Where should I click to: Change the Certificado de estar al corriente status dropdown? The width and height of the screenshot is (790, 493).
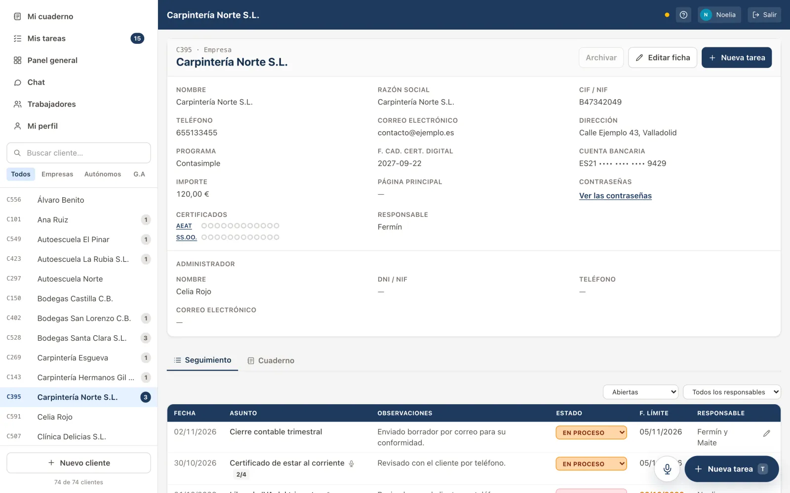[x=592, y=463]
